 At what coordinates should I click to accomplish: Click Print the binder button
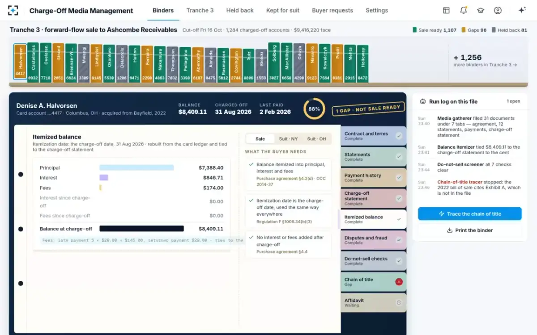coord(470,230)
